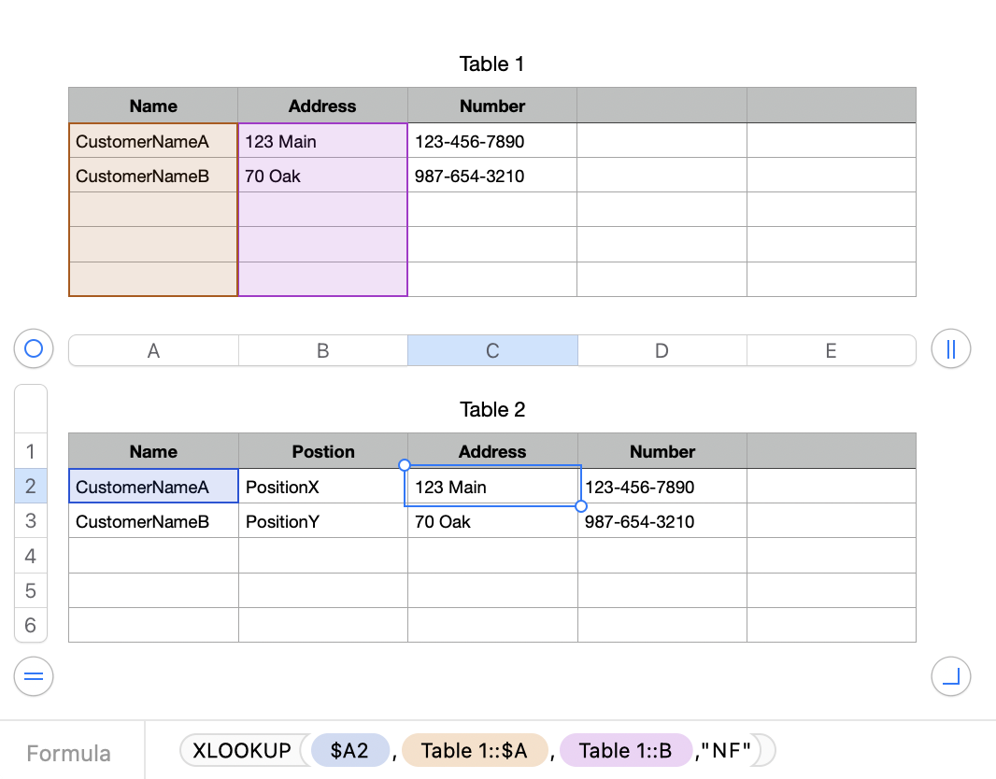Click the $A2 argument token
The width and height of the screenshot is (996, 779).
[x=350, y=749]
